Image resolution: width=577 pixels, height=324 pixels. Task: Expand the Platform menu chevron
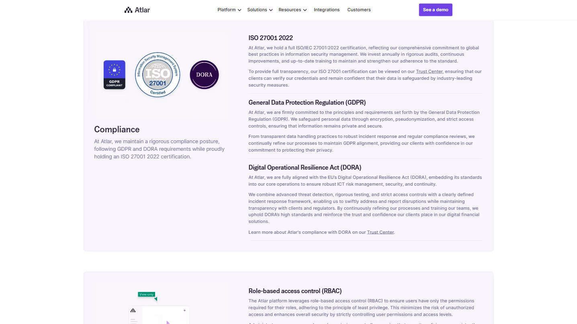239,10
